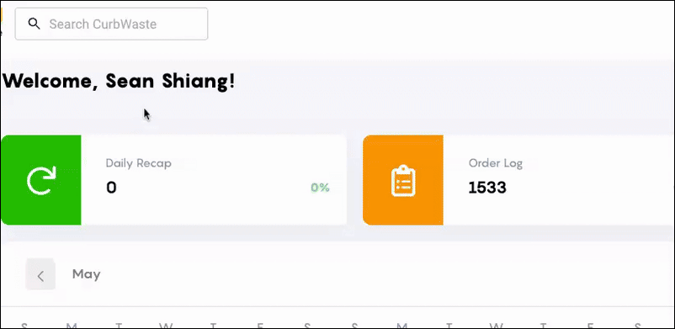This screenshot has height=329, width=675.
Task: Select the first week's Friday column header
Action: click(x=260, y=326)
